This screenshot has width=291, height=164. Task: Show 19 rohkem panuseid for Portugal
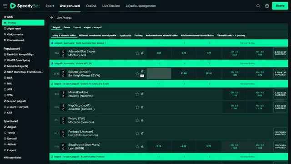pos(280,133)
